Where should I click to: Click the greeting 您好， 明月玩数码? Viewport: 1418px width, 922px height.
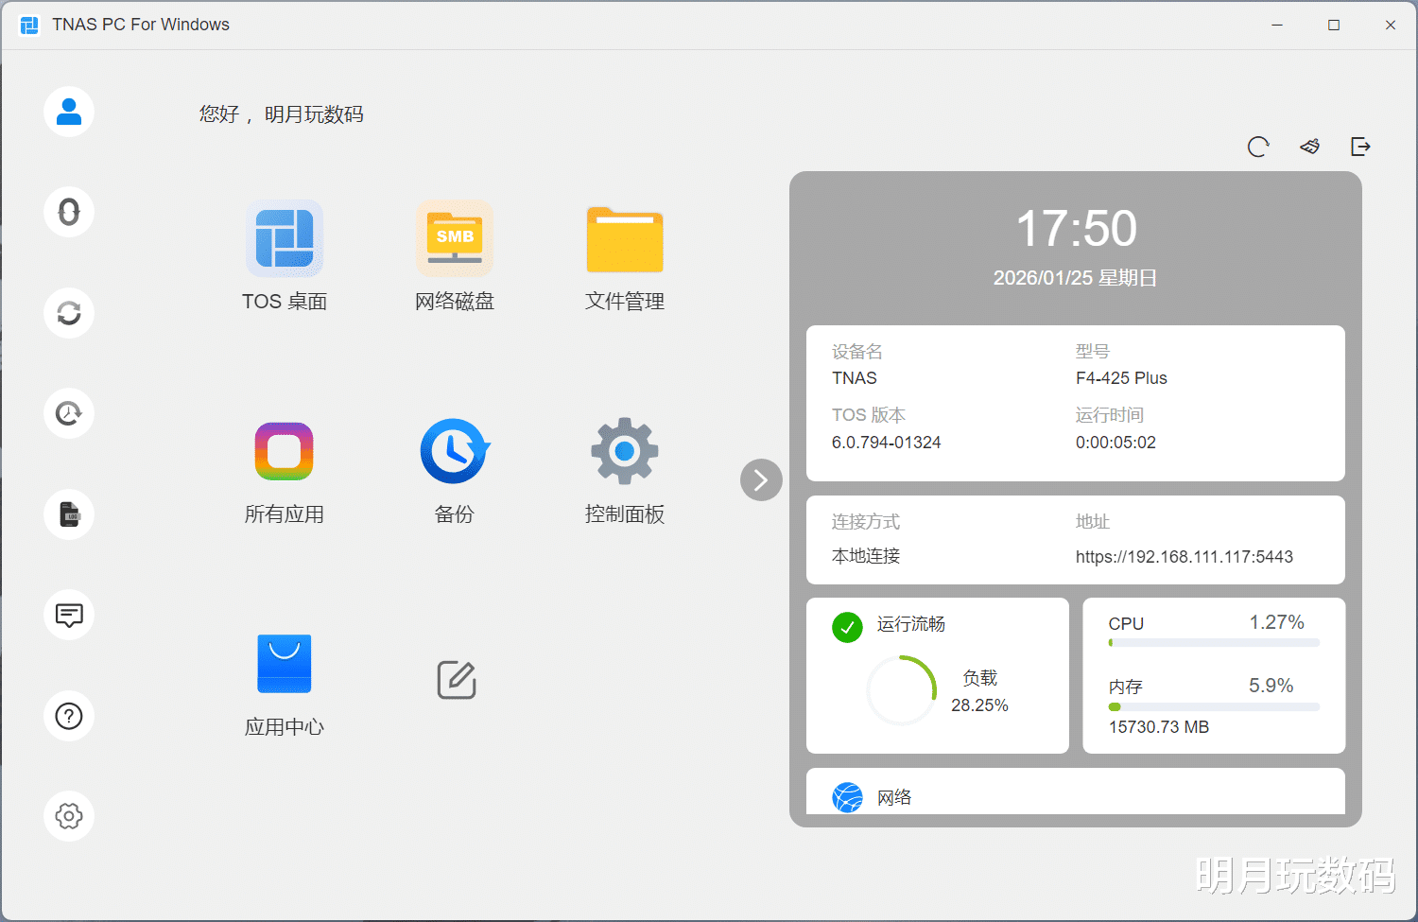282,114
